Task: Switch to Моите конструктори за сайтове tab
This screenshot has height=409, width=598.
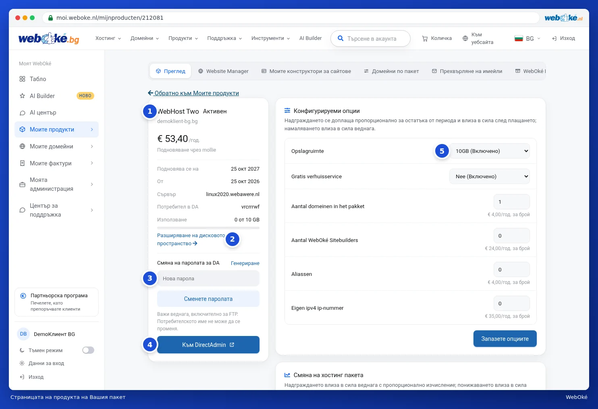Action: 306,71
